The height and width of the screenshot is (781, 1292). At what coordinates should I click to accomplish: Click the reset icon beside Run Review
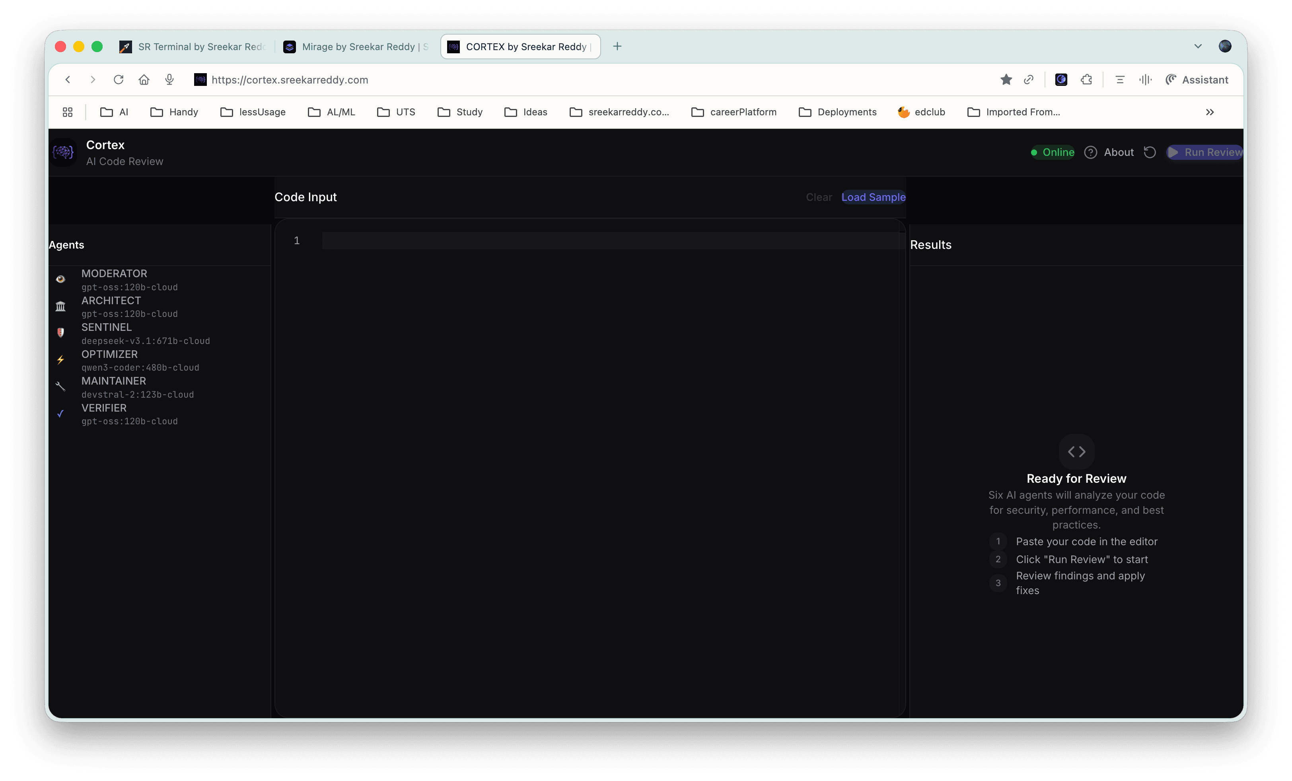pos(1150,152)
